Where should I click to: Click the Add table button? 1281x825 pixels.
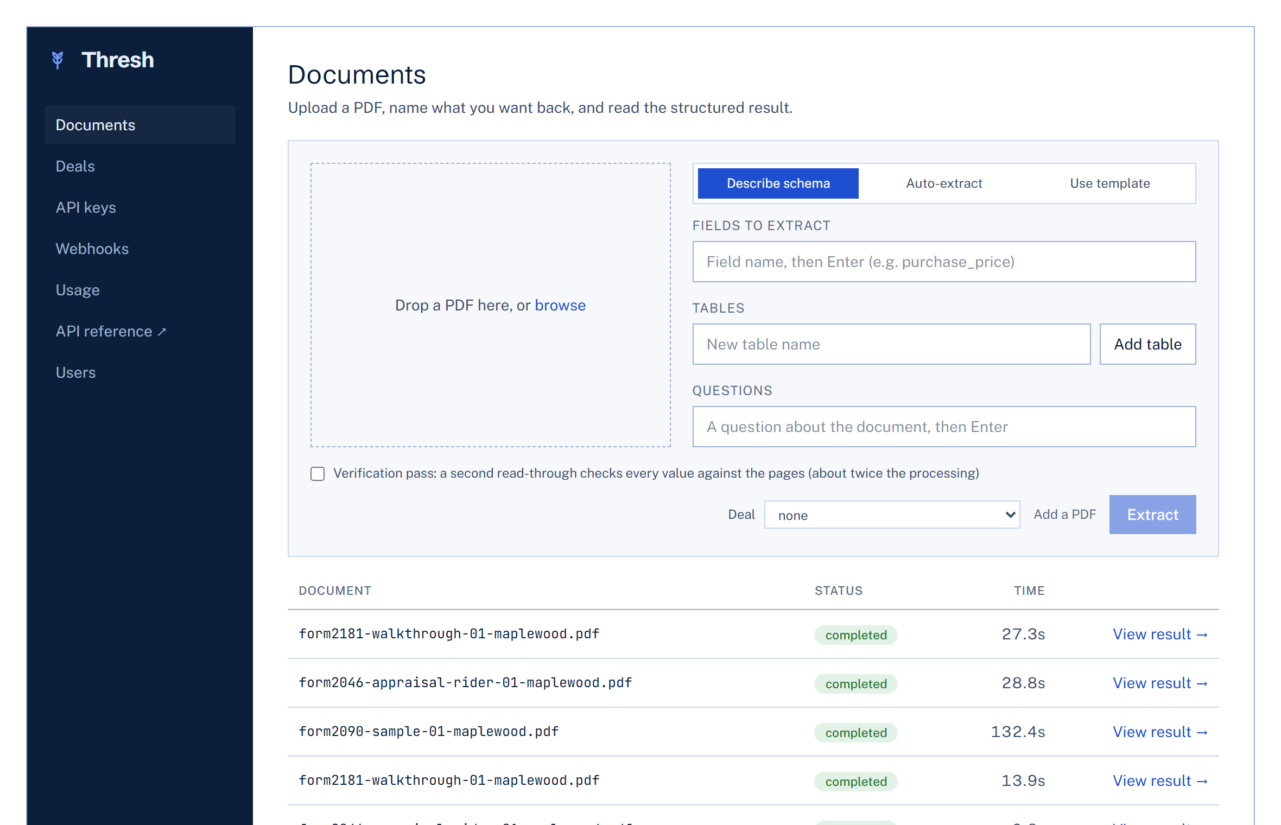tap(1147, 344)
